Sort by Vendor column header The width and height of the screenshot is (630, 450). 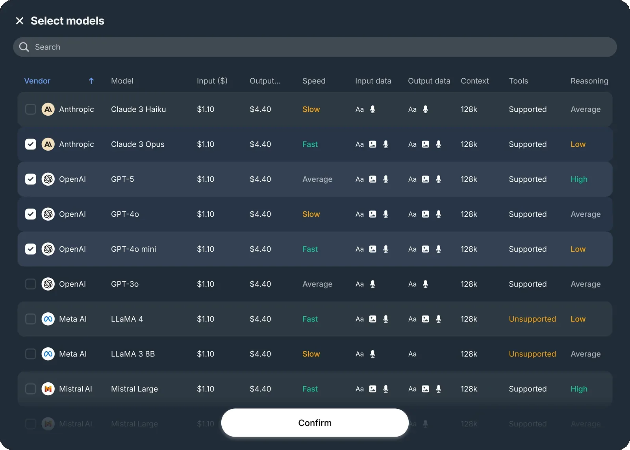[37, 81]
